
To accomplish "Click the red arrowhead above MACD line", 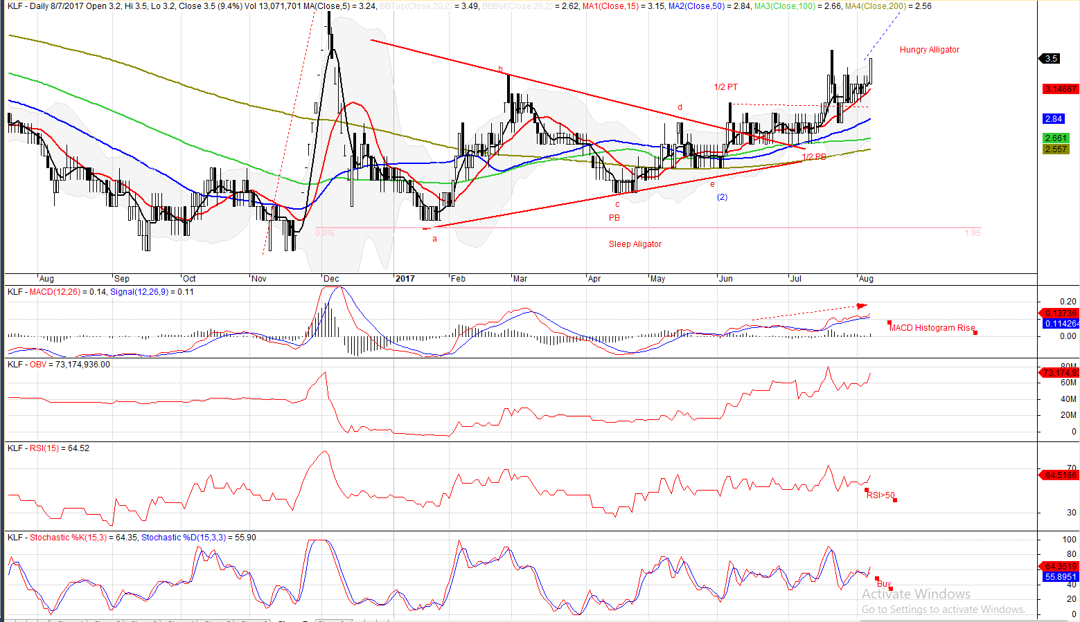I will click(862, 305).
